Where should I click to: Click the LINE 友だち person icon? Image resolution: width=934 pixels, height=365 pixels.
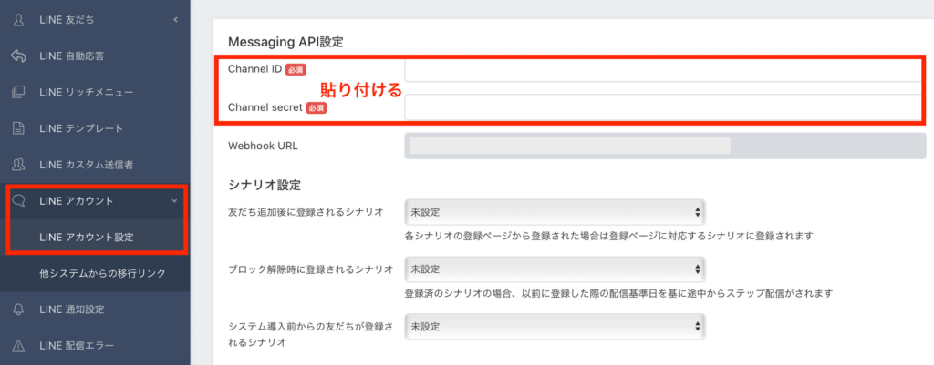18,20
